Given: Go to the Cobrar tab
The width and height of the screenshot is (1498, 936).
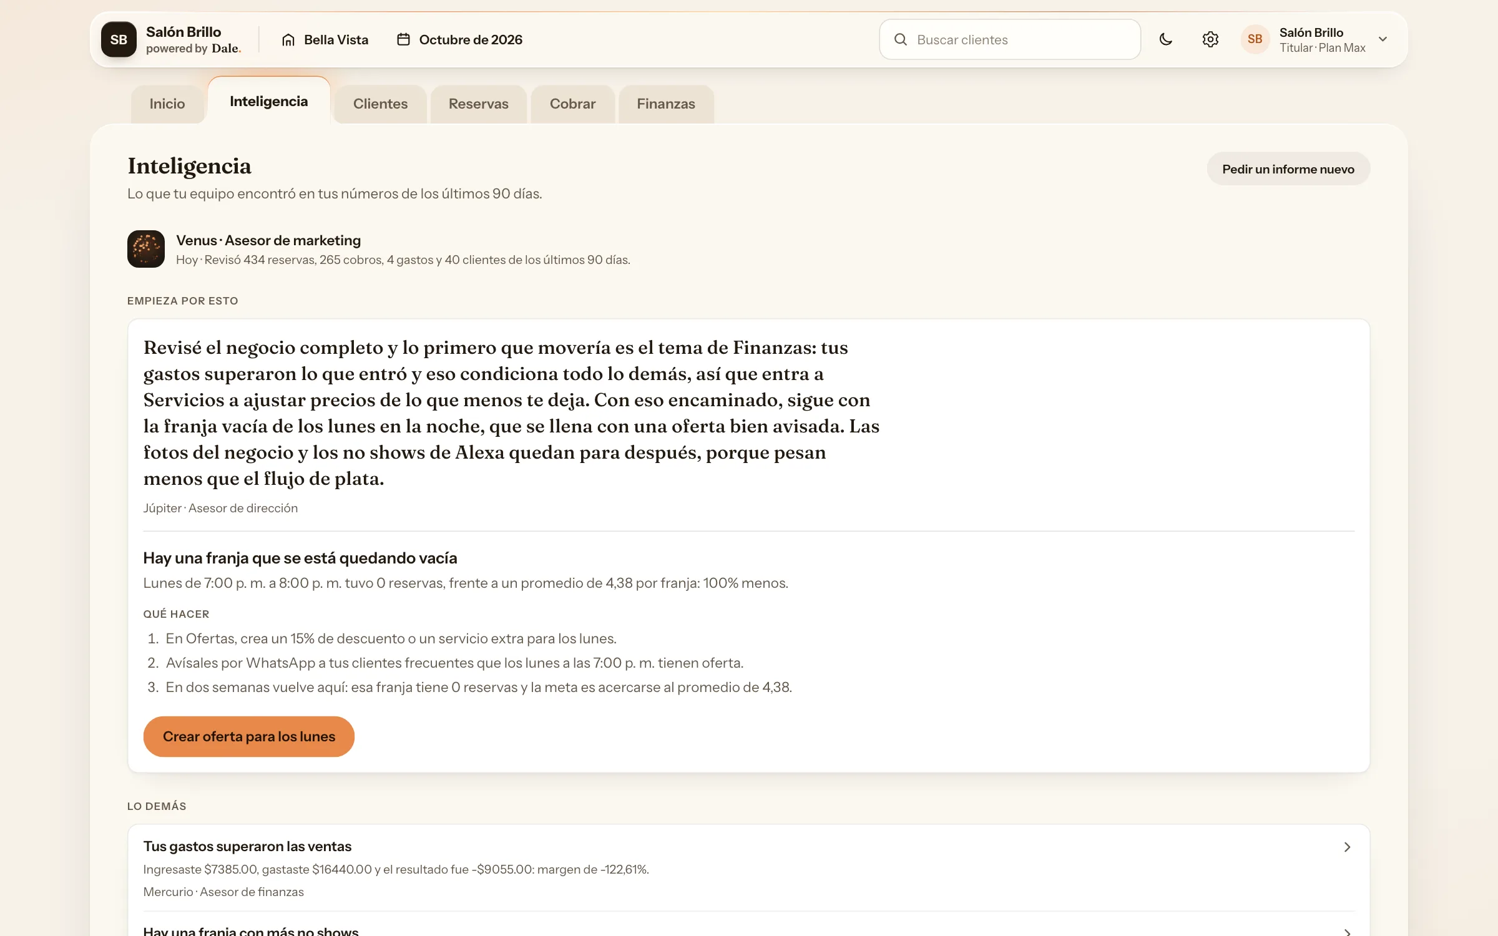Looking at the screenshot, I should tap(572, 104).
